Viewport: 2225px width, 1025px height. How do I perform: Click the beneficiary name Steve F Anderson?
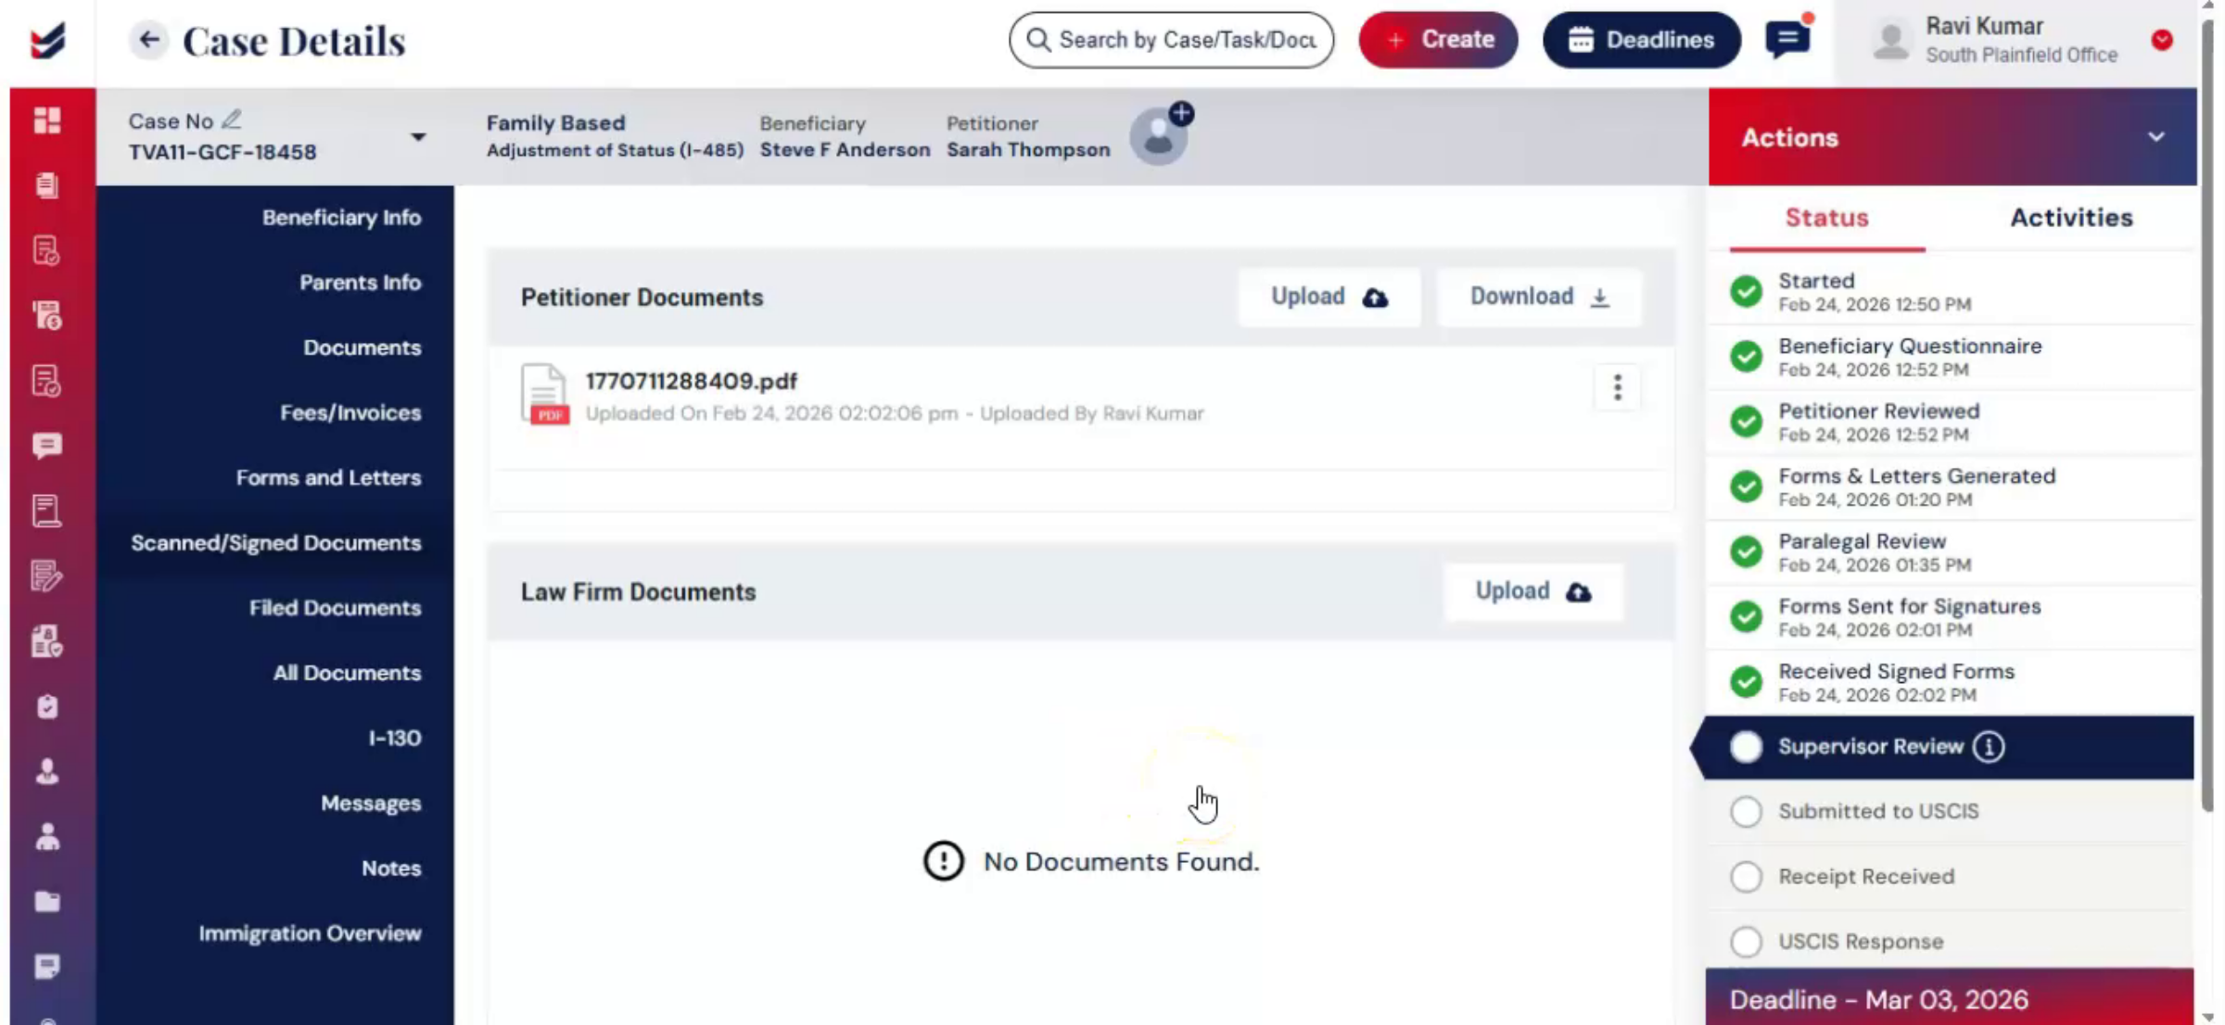[845, 150]
